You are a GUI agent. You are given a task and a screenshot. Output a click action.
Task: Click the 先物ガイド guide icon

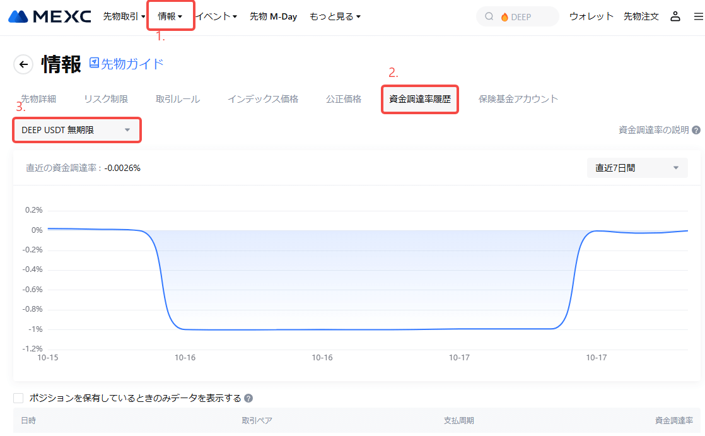95,63
